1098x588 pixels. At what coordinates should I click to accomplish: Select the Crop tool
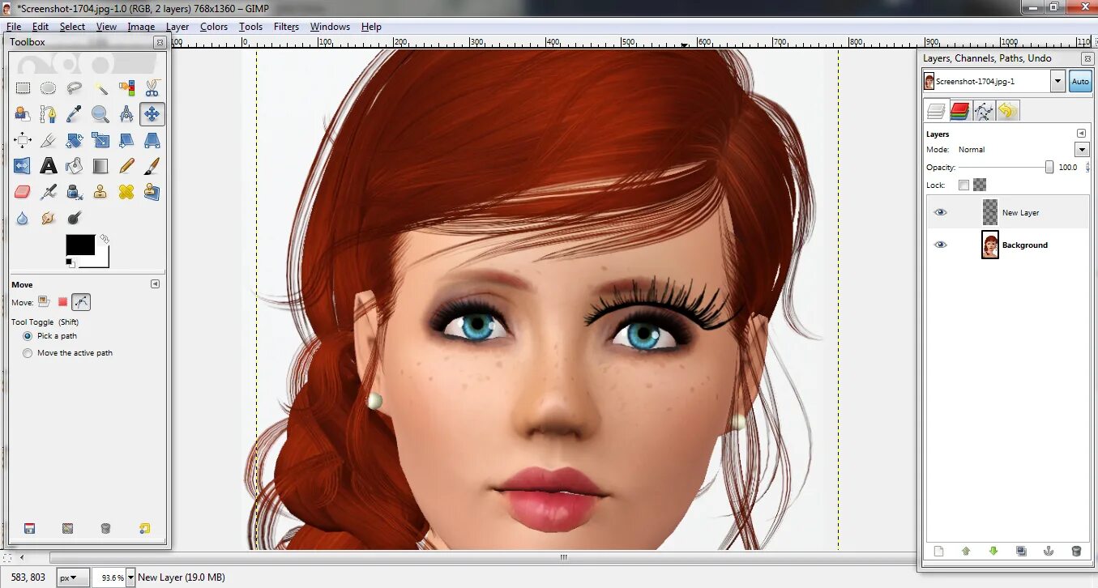pos(49,141)
